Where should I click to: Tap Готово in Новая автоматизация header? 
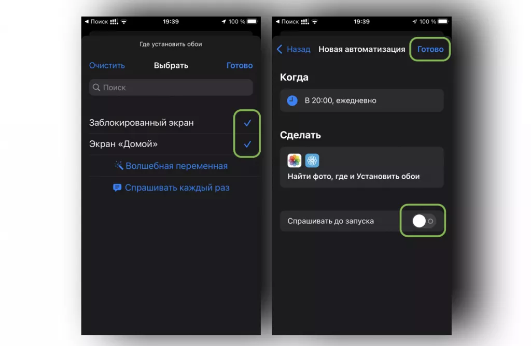(x=430, y=49)
